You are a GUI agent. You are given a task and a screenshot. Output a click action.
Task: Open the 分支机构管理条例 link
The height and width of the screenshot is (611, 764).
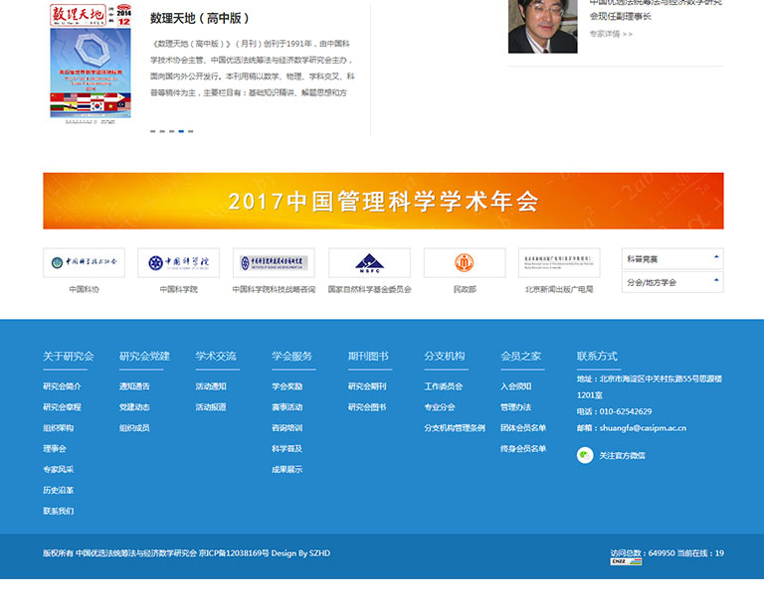[x=455, y=428]
